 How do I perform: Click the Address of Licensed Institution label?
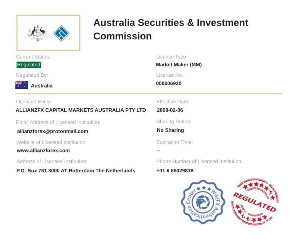52,162
